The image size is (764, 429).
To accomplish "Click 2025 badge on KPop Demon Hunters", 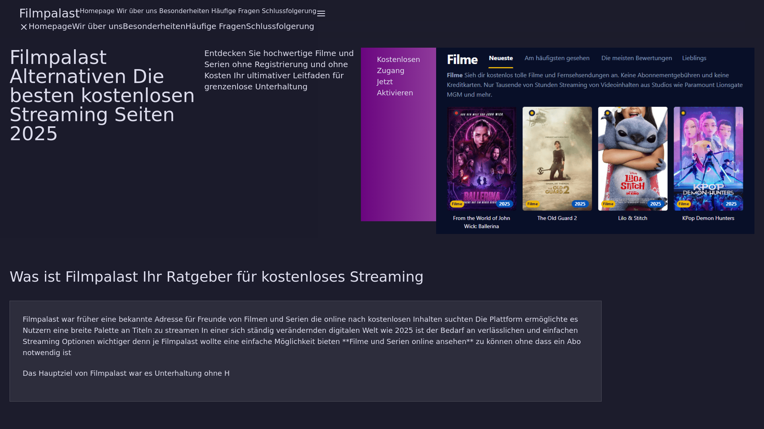I will [x=731, y=204].
